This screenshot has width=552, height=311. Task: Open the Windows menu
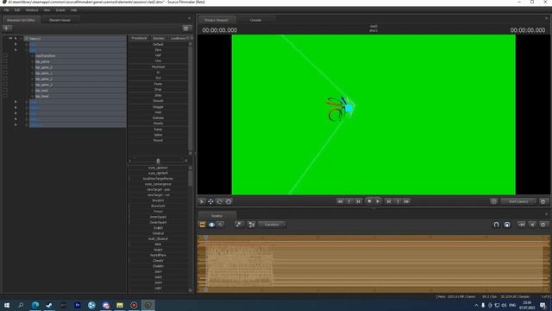[32, 10]
